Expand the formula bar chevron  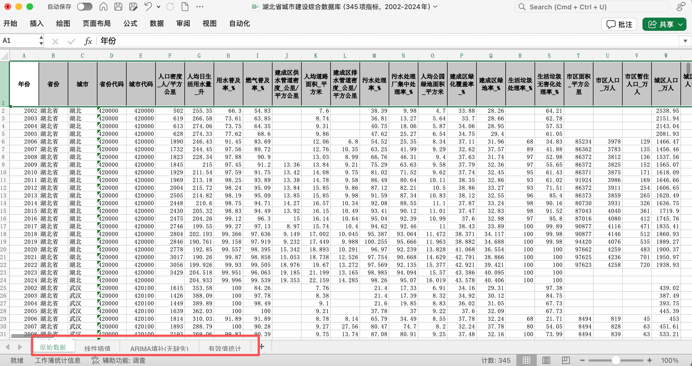coord(685,41)
